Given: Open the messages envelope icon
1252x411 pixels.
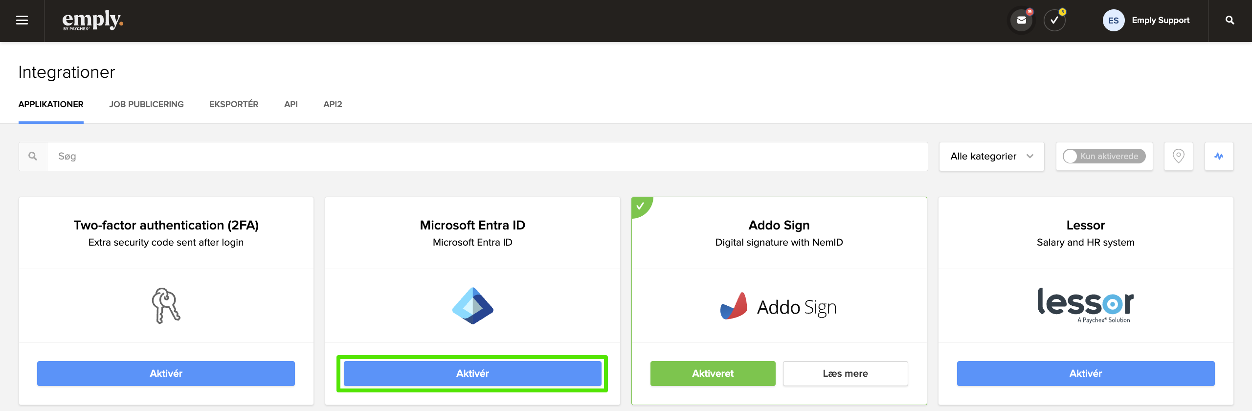Looking at the screenshot, I should [1021, 21].
